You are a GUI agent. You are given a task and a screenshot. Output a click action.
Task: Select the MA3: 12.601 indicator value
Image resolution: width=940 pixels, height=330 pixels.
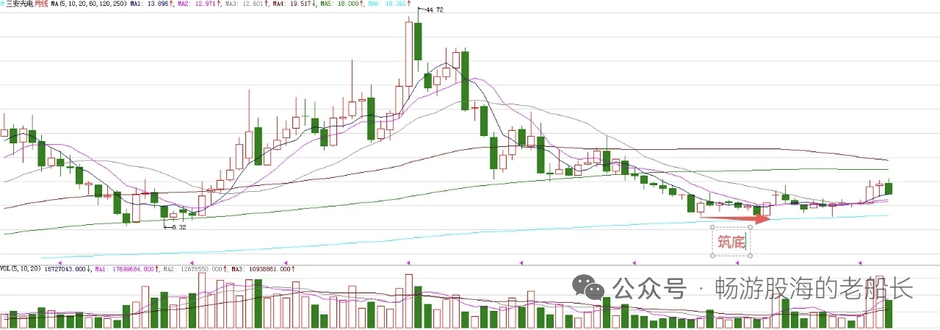(x=245, y=4)
